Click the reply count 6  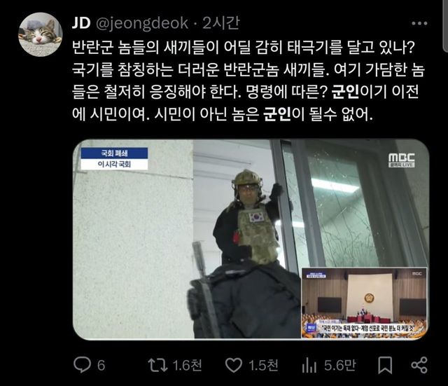101,366
